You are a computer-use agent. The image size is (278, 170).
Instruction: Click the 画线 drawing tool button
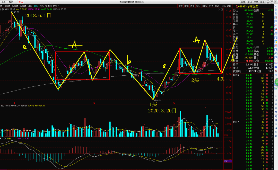tap(205, 6)
